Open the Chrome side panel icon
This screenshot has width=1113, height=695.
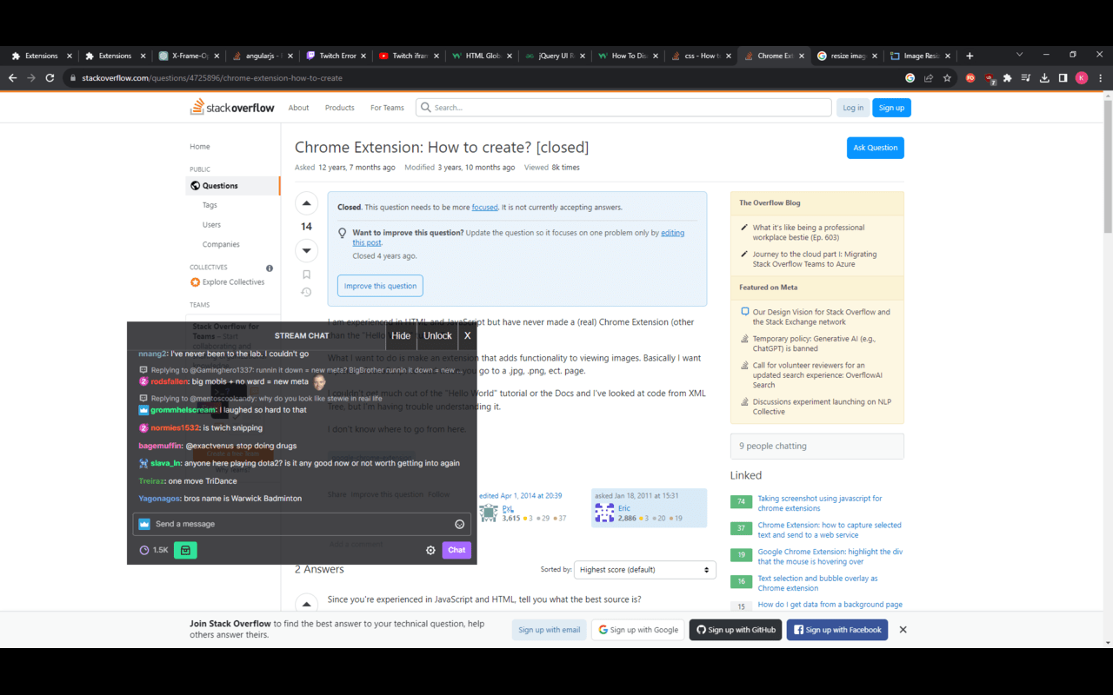tap(1063, 78)
